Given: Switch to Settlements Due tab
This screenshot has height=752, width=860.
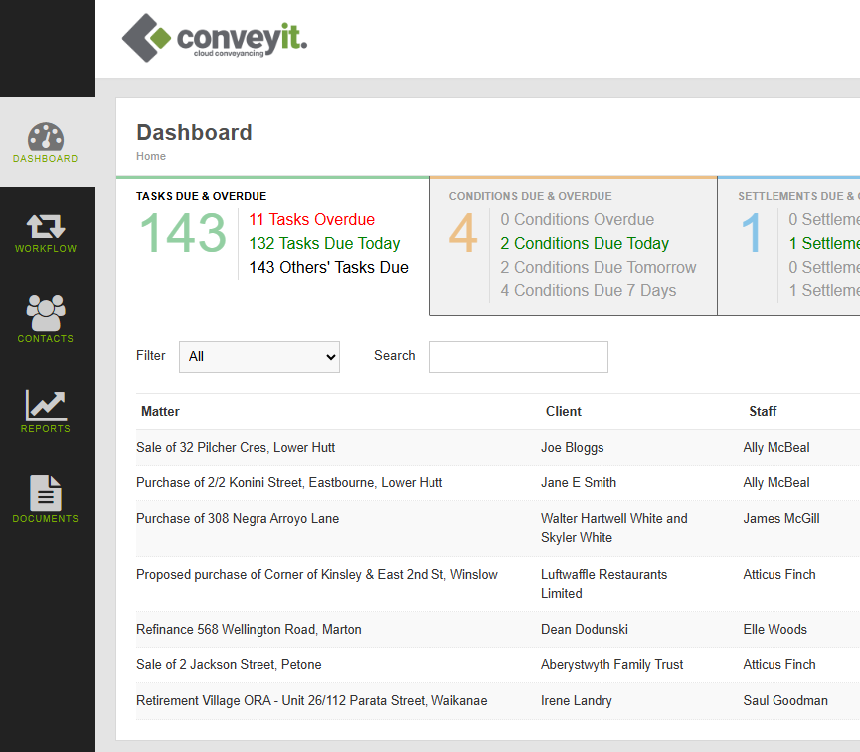Looking at the screenshot, I should click(x=788, y=247).
